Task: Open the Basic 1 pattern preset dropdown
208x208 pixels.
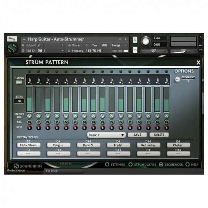Action: point(106,135)
